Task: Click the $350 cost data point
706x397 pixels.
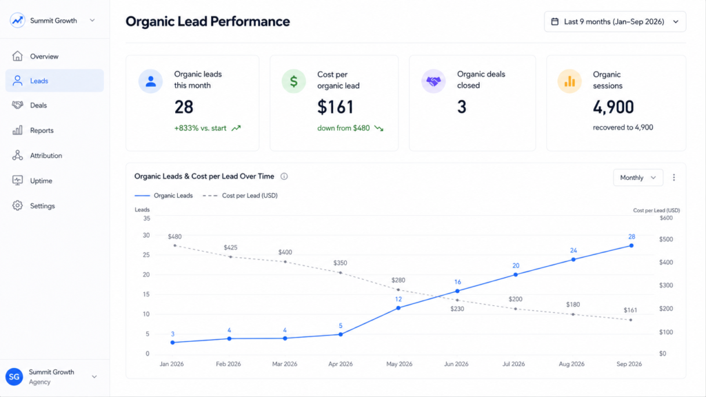Action: pyautogui.click(x=341, y=273)
